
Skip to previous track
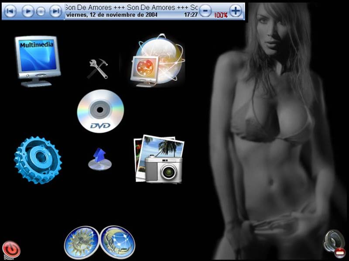pyautogui.click(x=10, y=11)
